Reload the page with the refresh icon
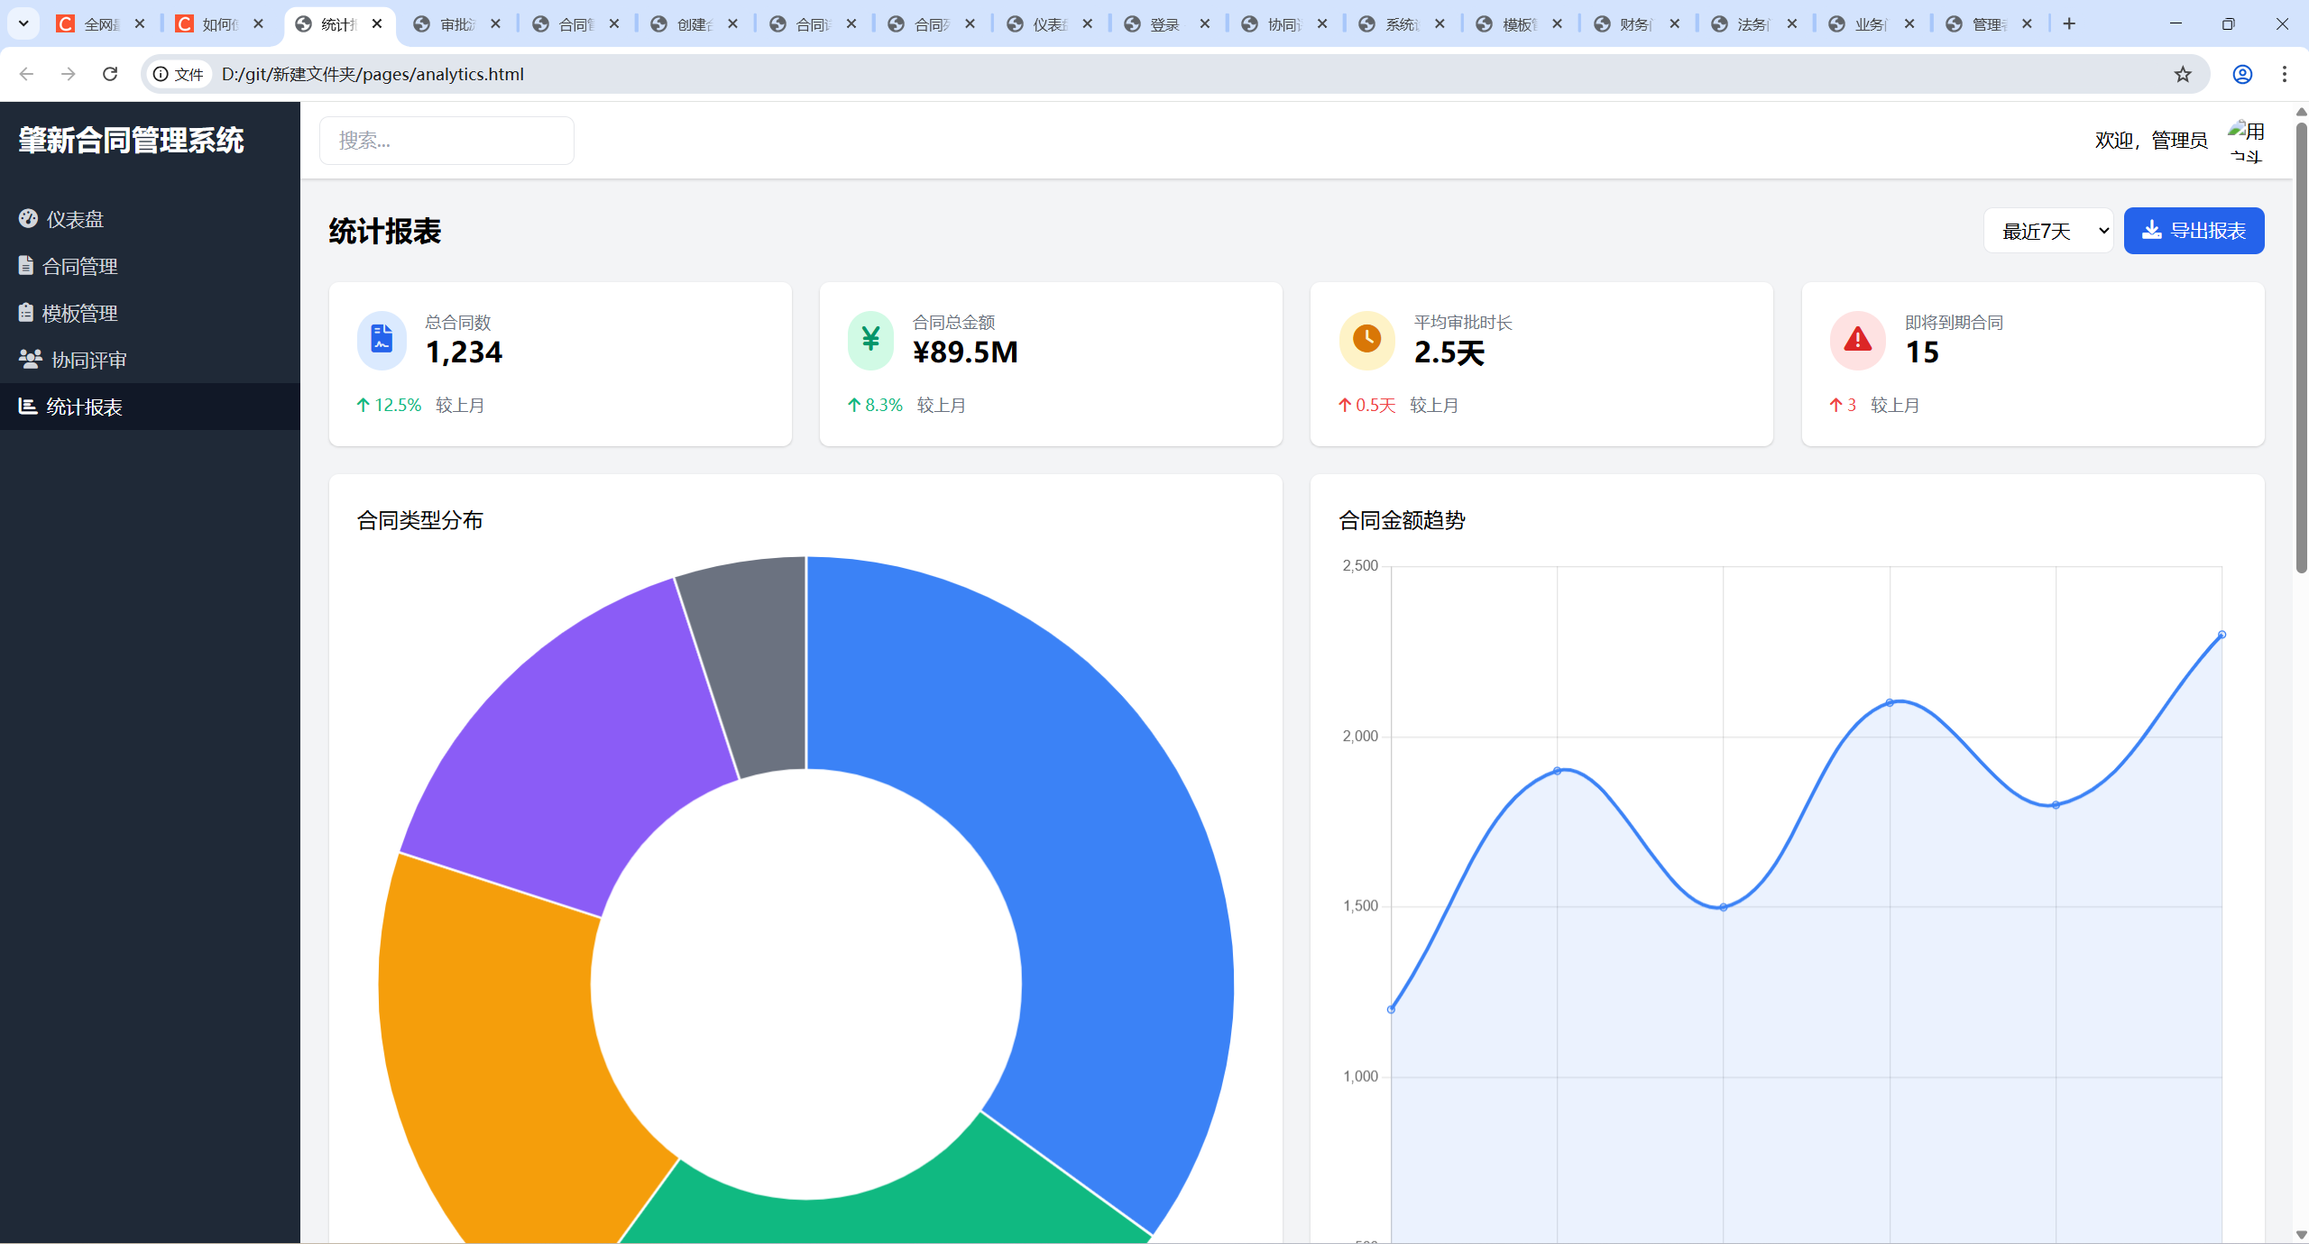 click(110, 74)
